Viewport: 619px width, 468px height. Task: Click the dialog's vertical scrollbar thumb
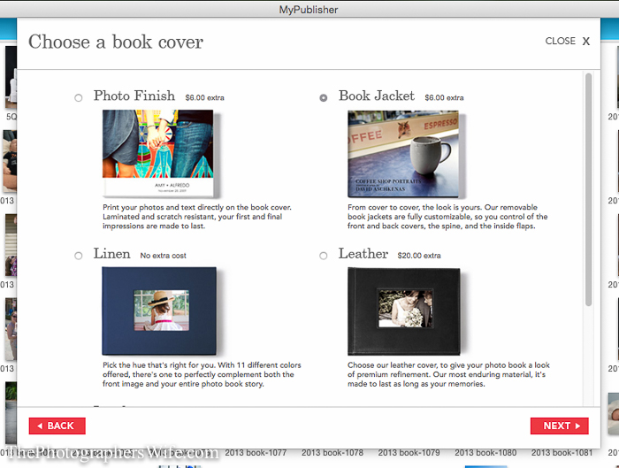588,189
